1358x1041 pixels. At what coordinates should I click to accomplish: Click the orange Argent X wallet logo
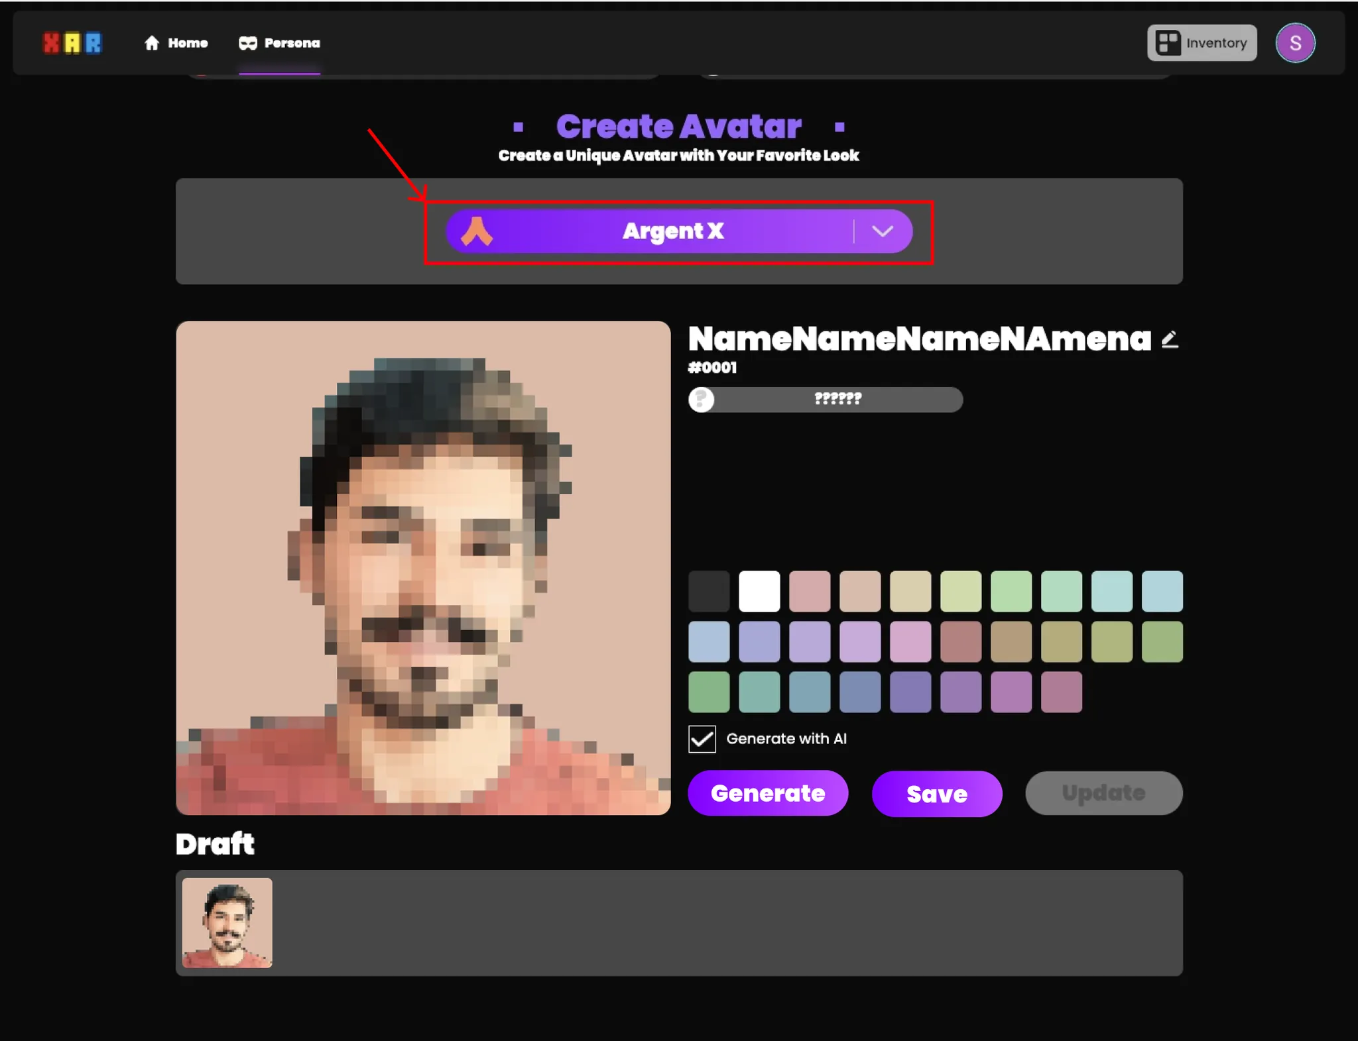[477, 231]
